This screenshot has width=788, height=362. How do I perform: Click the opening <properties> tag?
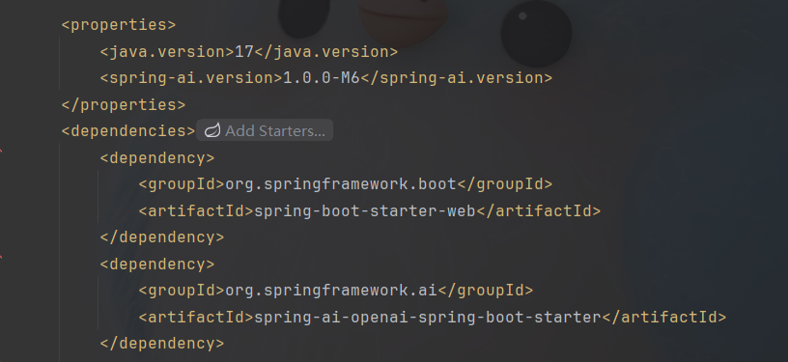click(x=119, y=25)
